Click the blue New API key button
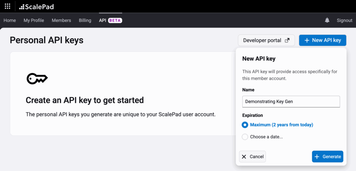The image size is (356, 171). click(x=323, y=40)
